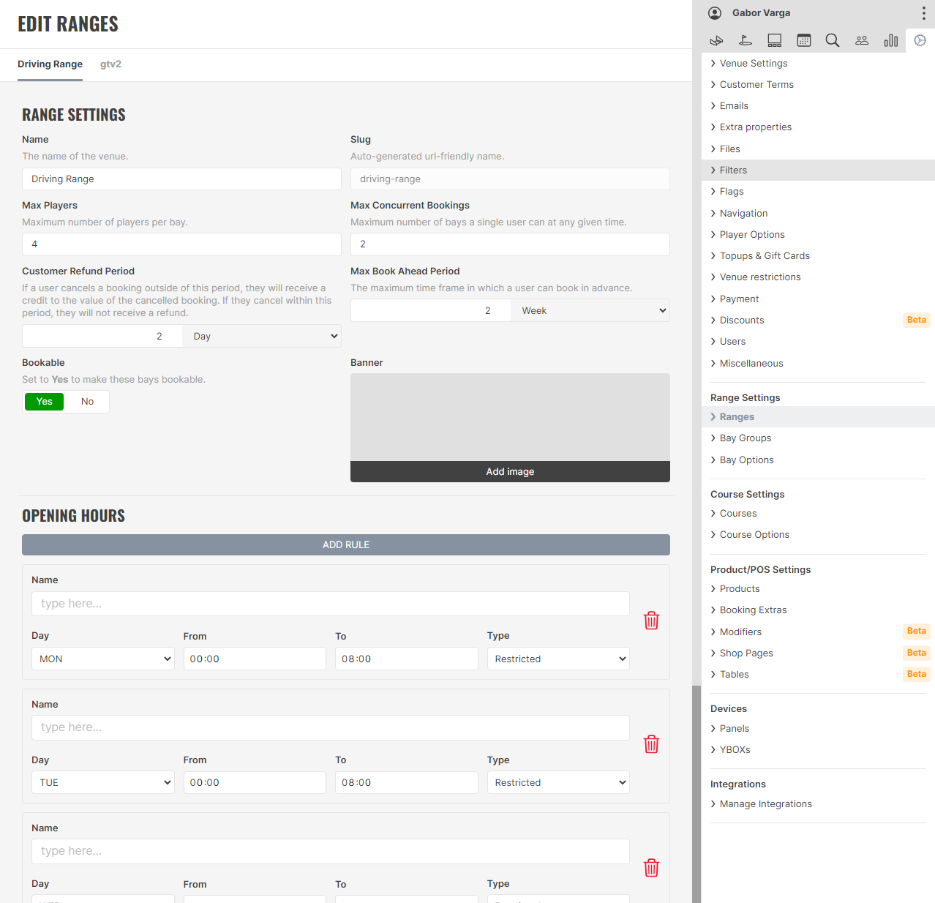Open the Max Book Ahead Week dropdown
This screenshot has height=903, width=935.
pos(590,311)
